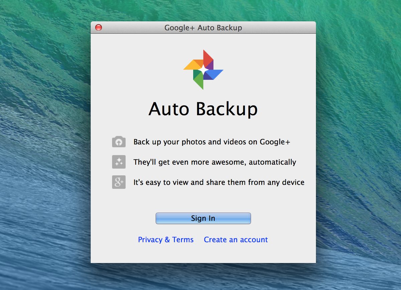Click the 'Google+ Auto Backup' window title

(x=203, y=28)
